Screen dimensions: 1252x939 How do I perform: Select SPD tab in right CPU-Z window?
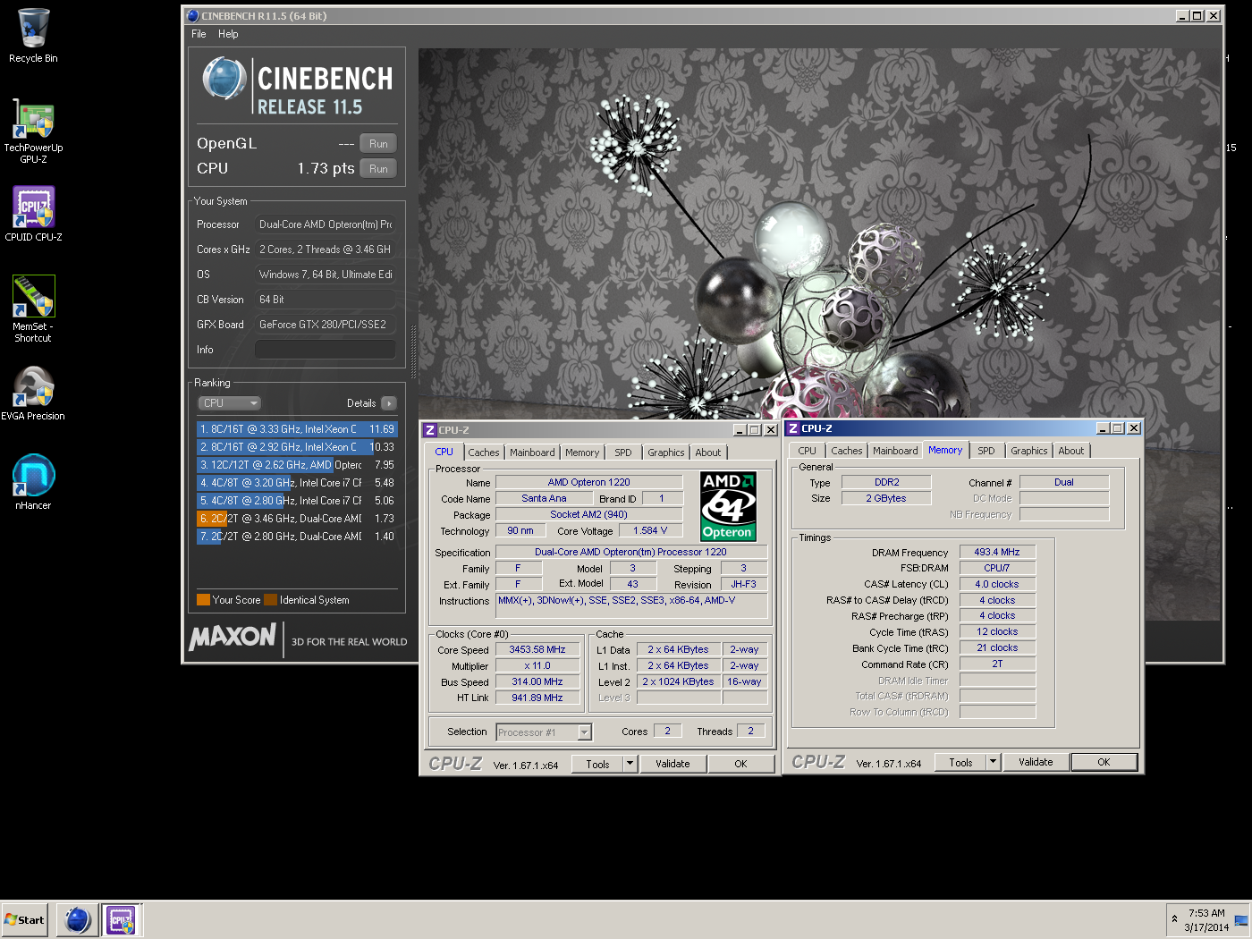point(986,451)
